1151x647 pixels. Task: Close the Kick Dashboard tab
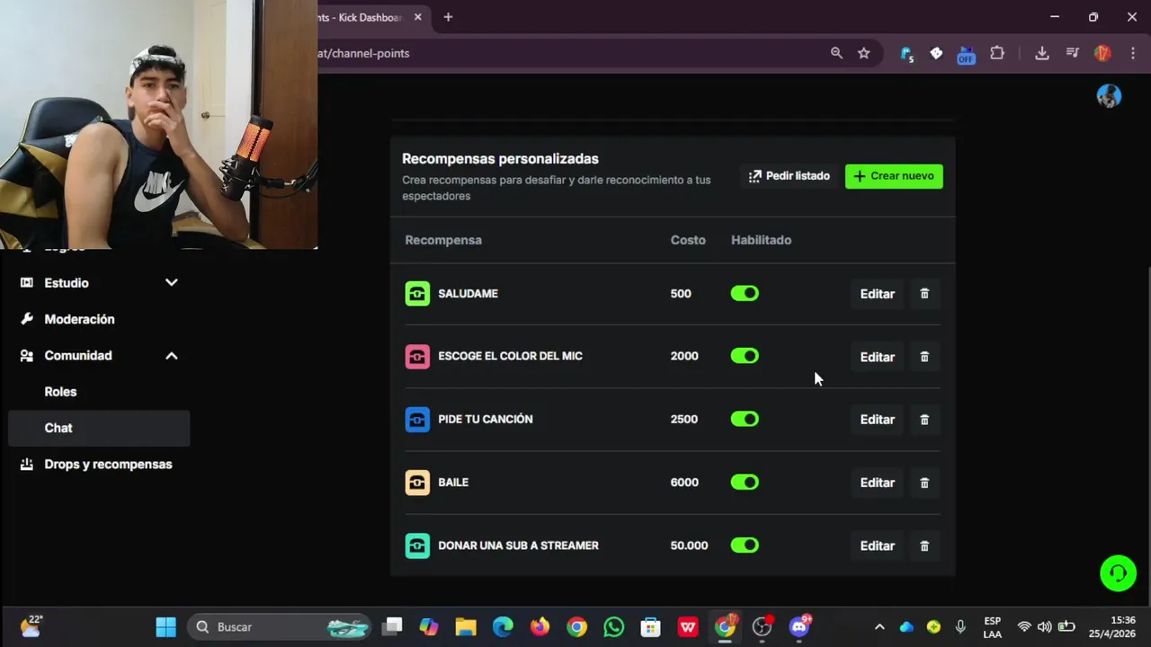tap(418, 17)
